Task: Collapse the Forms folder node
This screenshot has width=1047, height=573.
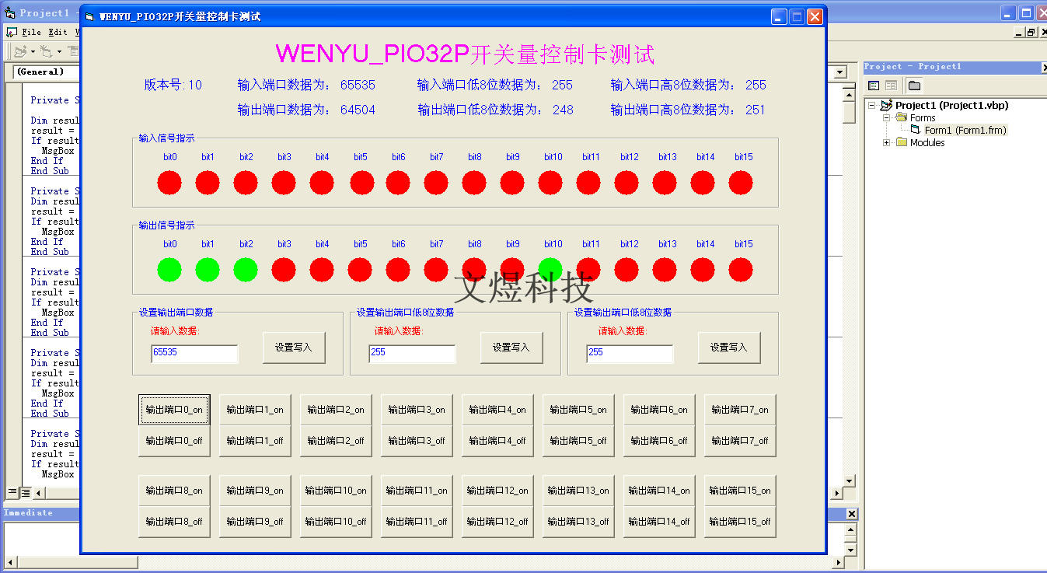Action: point(886,117)
